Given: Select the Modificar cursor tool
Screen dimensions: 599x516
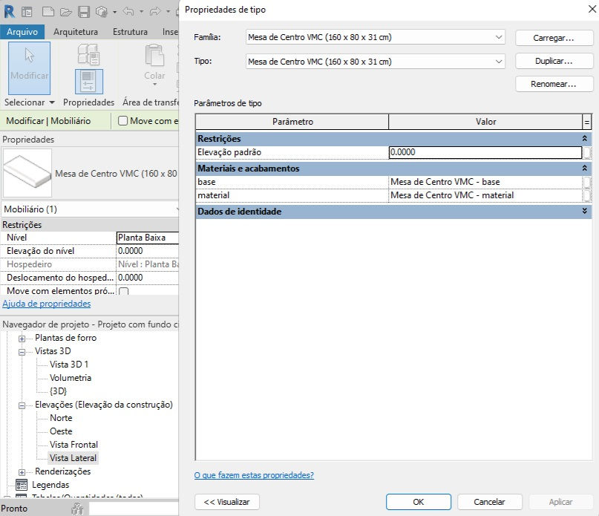Looking at the screenshot, I should [x=30, y=68].
